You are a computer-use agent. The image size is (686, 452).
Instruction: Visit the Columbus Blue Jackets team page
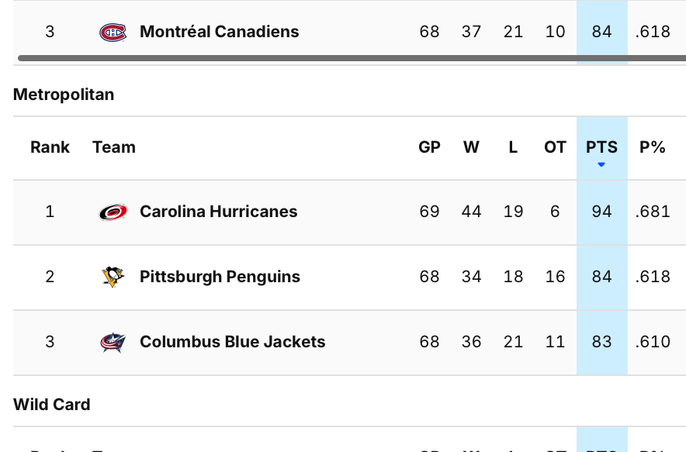(232, 342)
